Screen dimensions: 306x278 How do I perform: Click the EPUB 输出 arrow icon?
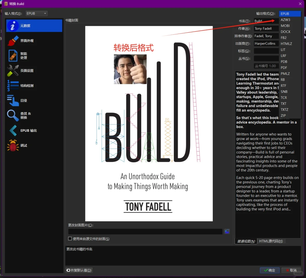point(13,130)
